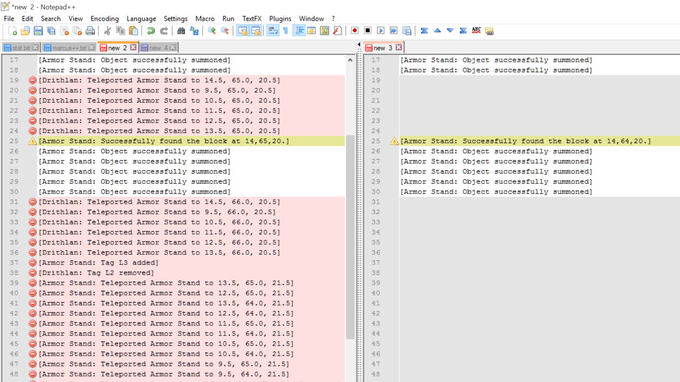Close the new 3 tab

point(399,47)
